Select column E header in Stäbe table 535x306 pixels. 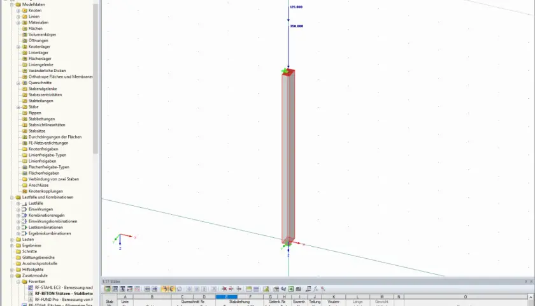point(227,297)
